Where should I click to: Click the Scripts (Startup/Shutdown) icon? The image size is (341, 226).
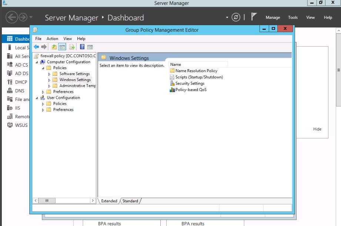172,77
